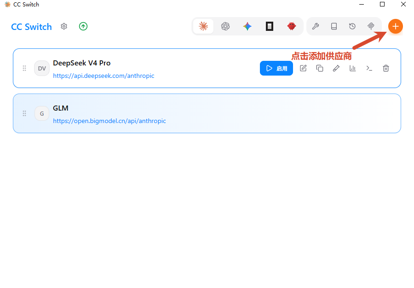Screen dimensions: 414x288
Task: Select the DeepSeek V4 Pro title
Action: (x=81, y=63)
